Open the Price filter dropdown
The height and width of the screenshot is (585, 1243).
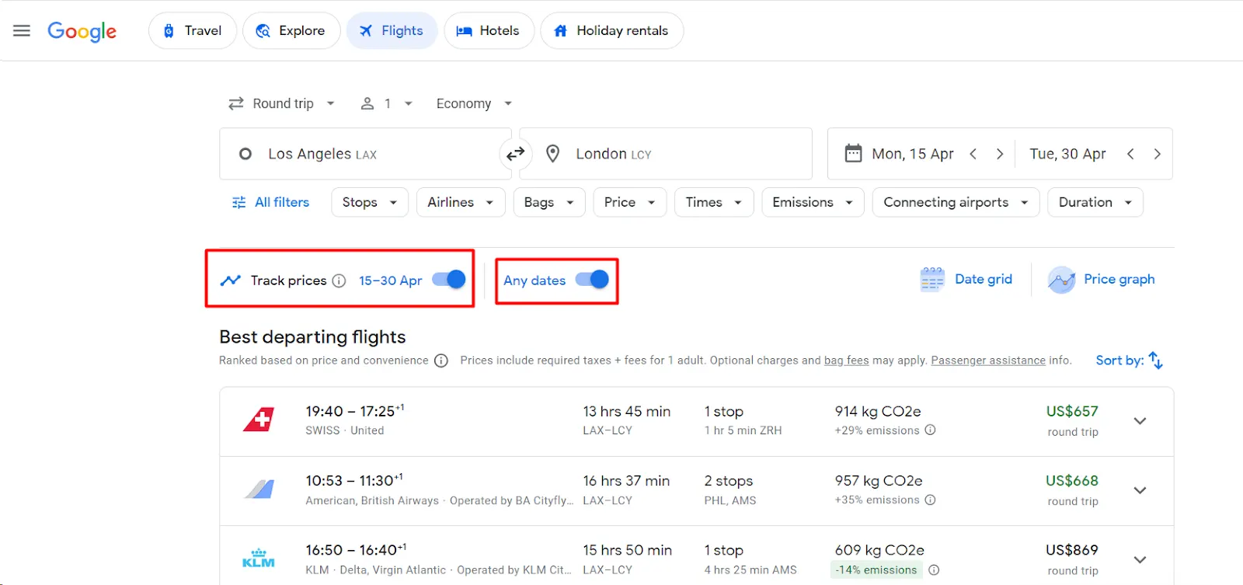click(x=630, y=202)
